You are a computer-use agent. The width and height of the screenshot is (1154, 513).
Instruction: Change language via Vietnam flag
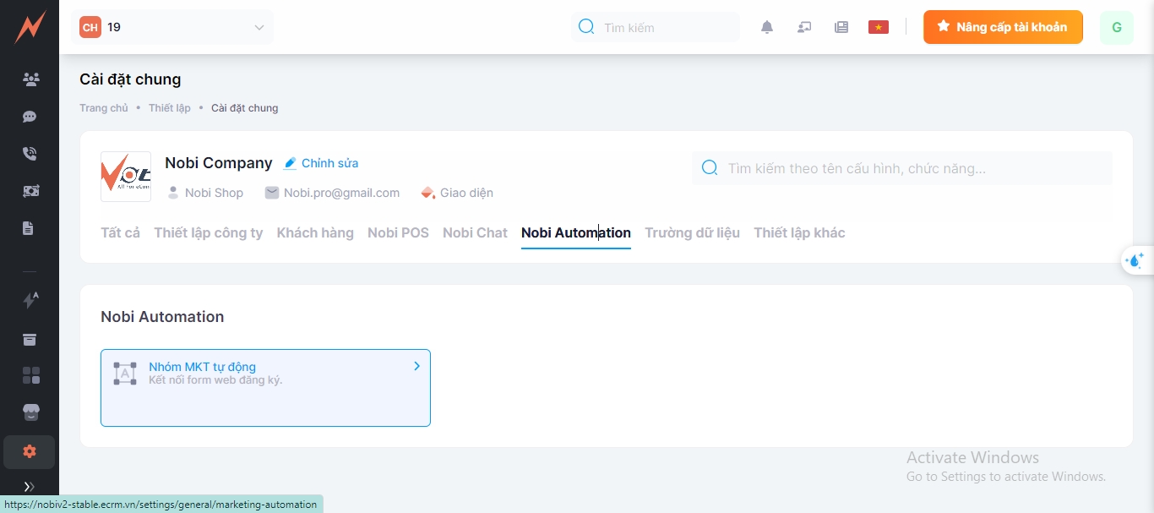(x=879, y=27)
